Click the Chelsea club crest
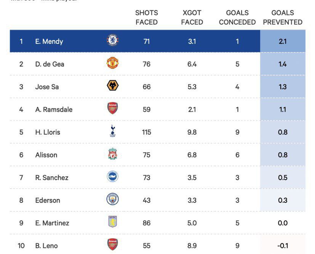The width and height of the screenshot is (315, 254). [x=112, y=40]
